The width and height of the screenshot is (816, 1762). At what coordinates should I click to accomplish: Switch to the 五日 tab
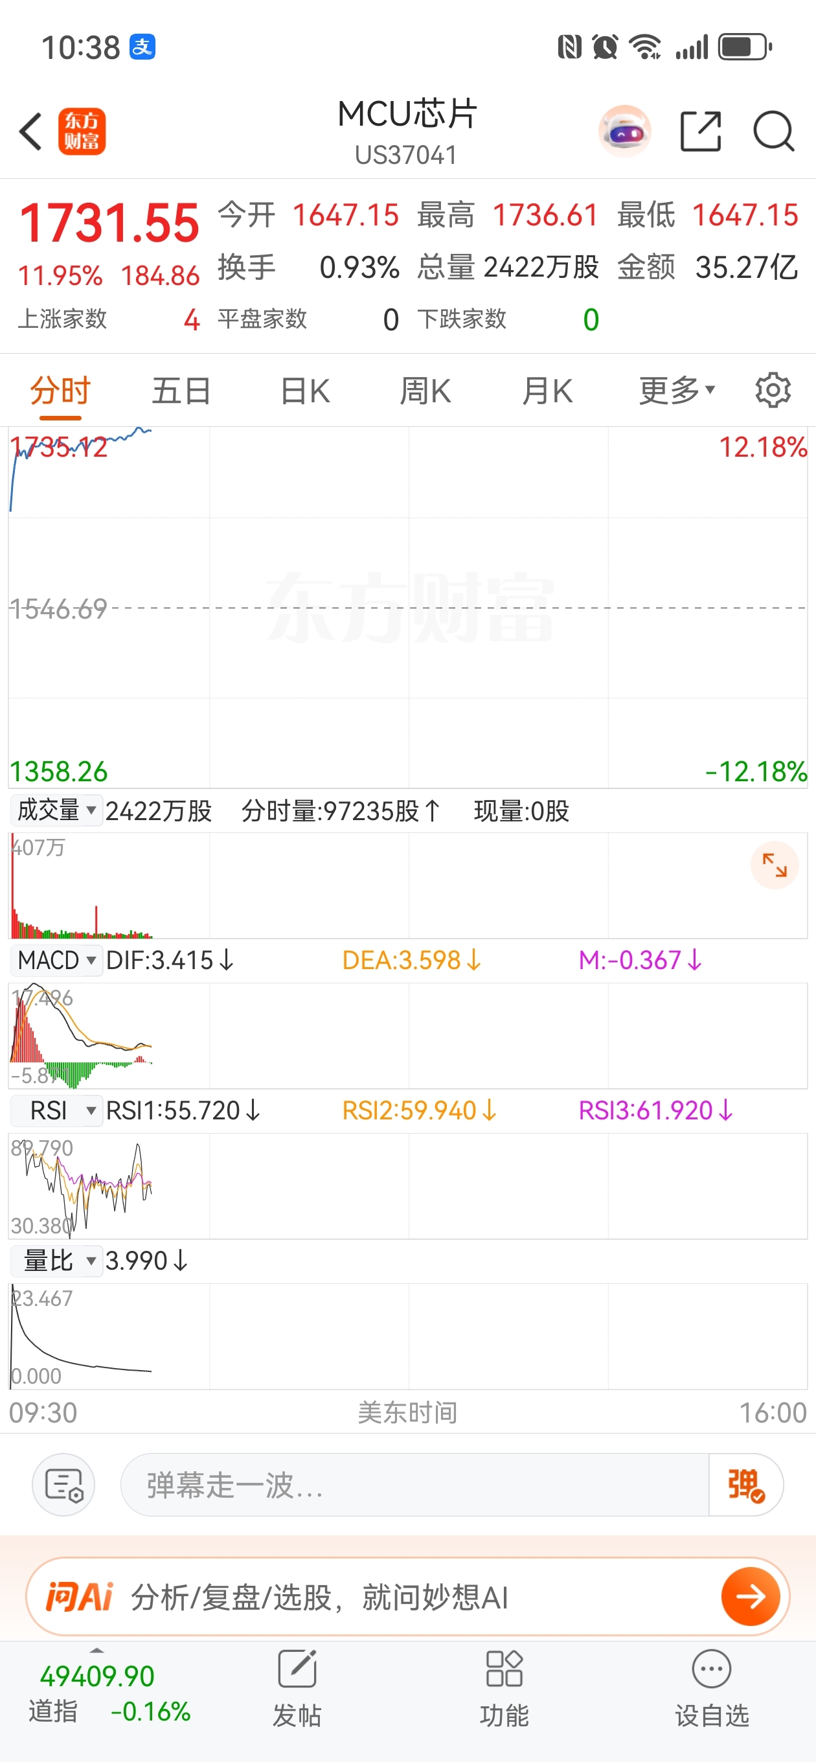point(181,391)
